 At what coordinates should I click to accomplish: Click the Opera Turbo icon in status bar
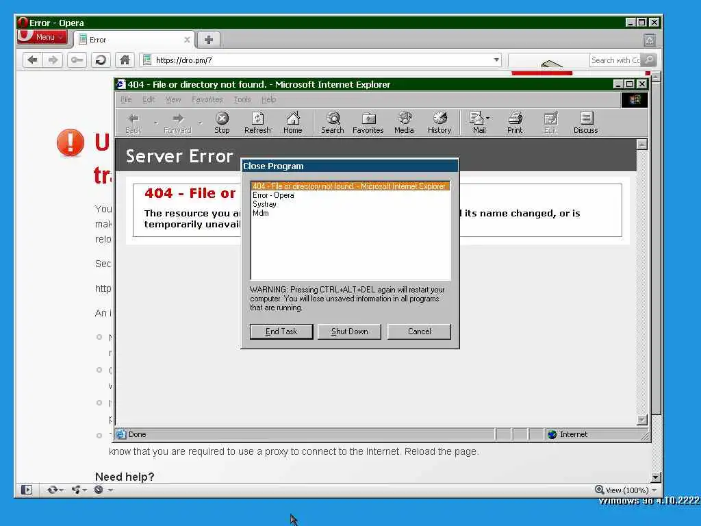point(99,490)
